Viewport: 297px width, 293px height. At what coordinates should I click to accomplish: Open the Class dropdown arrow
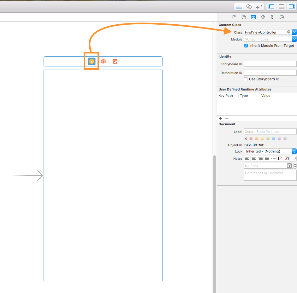294,32
